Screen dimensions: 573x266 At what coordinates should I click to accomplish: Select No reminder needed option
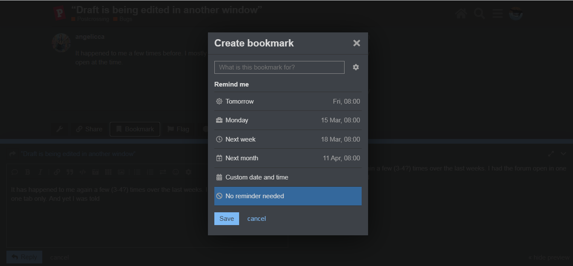point(288,196)
